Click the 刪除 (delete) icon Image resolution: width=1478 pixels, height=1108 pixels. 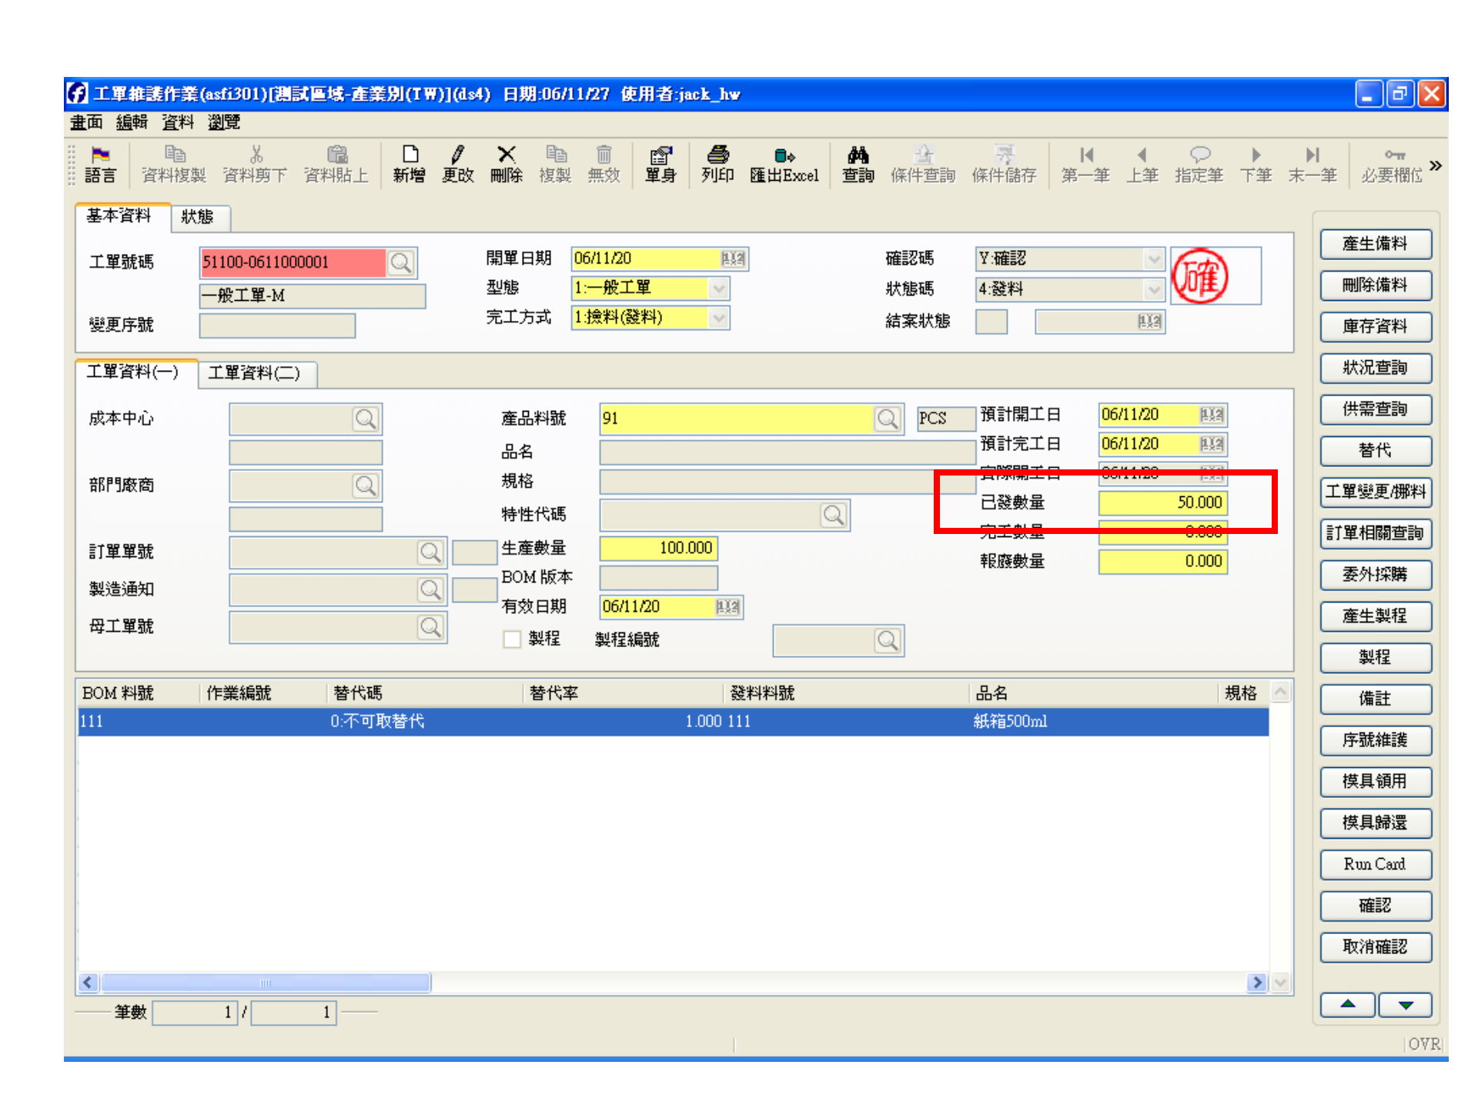506,165
